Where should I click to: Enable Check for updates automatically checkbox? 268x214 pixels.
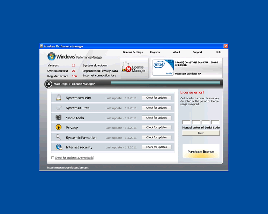53,158
